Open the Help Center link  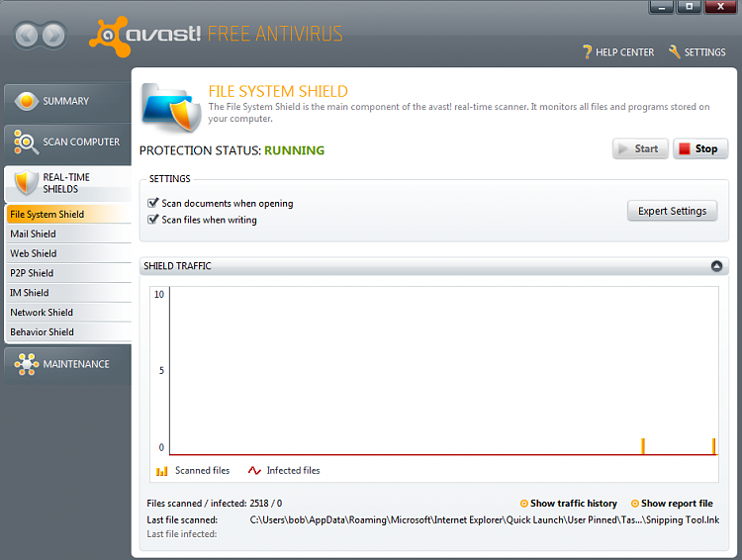(x=618, y=52)
